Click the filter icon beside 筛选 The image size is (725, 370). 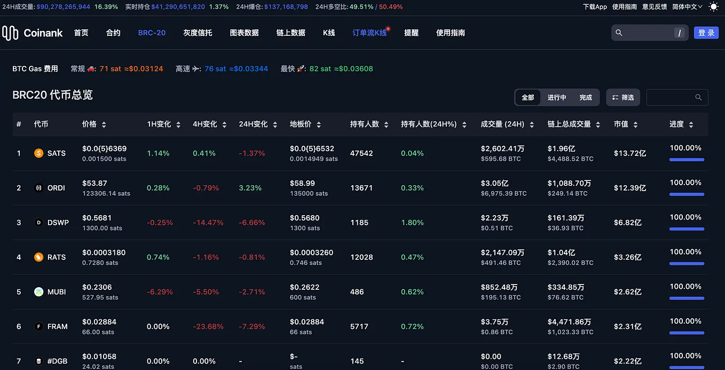[615, 98]
